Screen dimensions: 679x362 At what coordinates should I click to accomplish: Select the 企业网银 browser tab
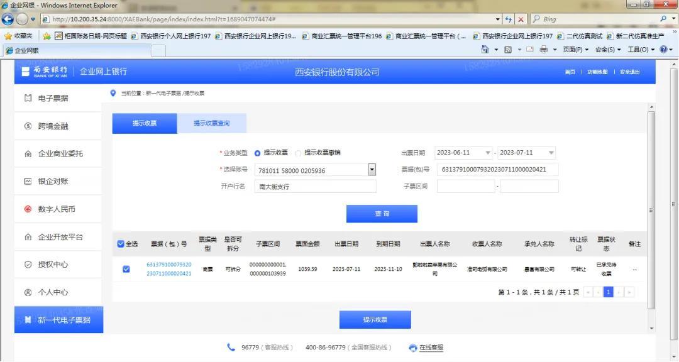(78, 51)
